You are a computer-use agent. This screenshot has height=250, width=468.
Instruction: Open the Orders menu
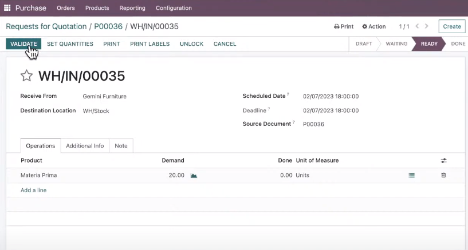pos(66,8)
